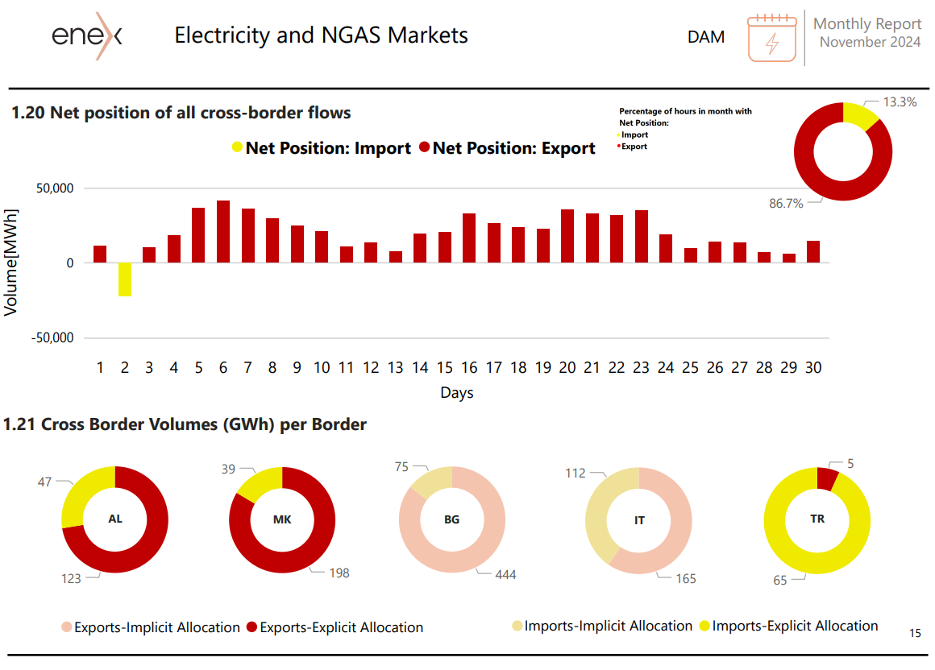Click the enex logo
Screen dimensions: 935x670
click(x=87, y=35)
